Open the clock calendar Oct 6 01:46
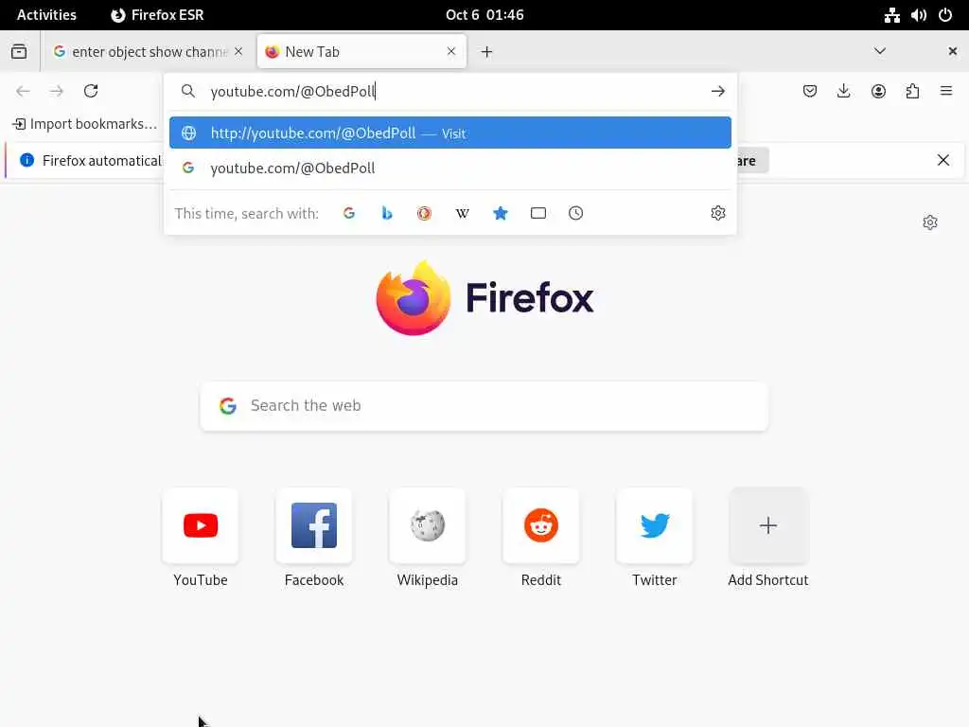Screen dimensions: 969x727 tap(484, 15)
